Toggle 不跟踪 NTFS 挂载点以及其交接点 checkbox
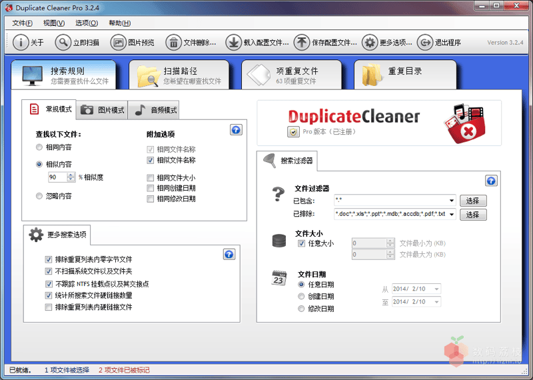The width and height of the screenshot is (533, 380). coord(49,284)
